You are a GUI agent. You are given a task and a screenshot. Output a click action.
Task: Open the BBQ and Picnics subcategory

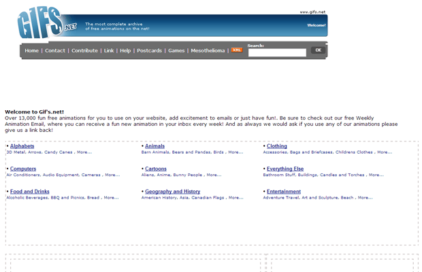coord(67,198)
